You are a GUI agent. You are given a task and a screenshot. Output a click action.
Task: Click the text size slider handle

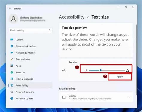pyautogui.click(x=101, y=70)
